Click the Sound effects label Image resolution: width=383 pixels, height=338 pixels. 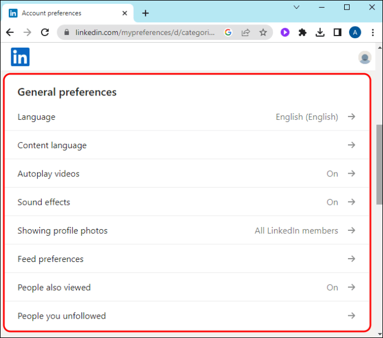[44, 202]
